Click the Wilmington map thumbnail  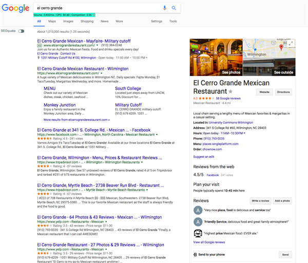(x=269, y=48)
